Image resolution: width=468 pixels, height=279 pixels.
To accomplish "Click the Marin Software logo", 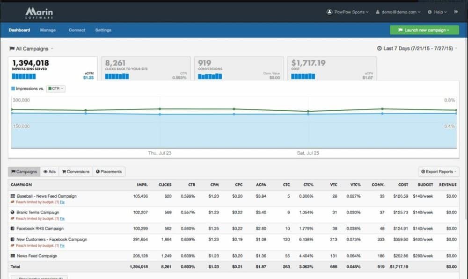I will point(39,12).
